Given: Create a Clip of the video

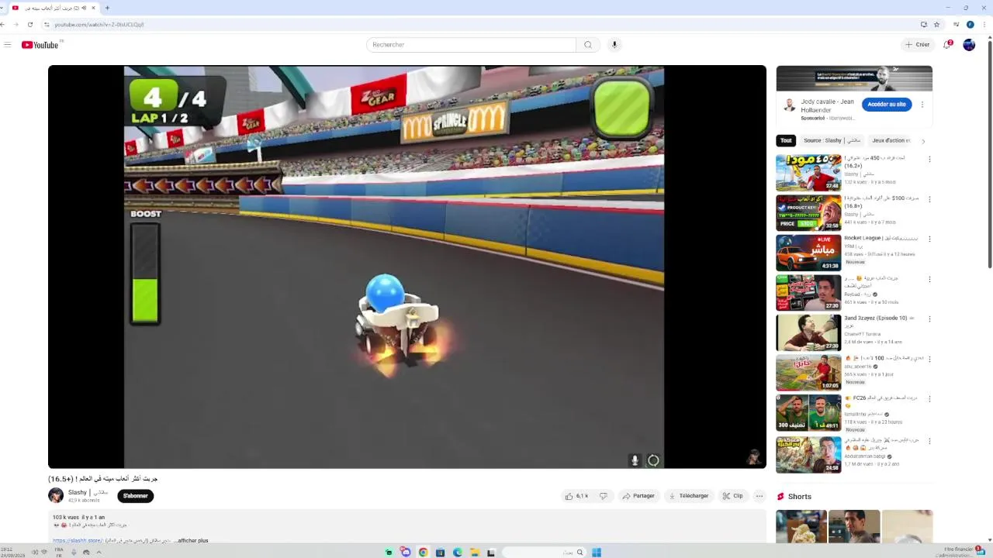Looking at the screenshot, I should point(733,496).
